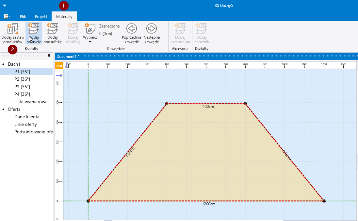Open Dane klienta under Oferta
This screenshot has height=221, width=358.
click(27, 117)
